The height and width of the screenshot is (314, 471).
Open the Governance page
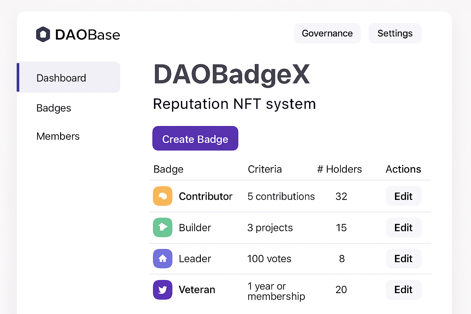327,33
